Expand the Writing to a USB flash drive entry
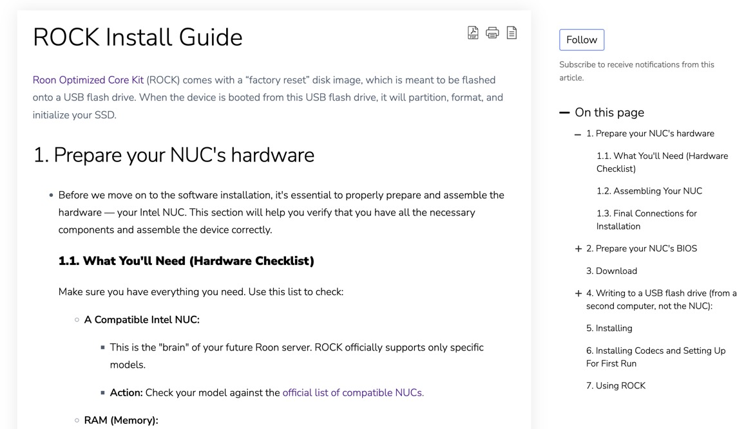Viewport: 755px width, 429px height. click(x=578, y=293)
